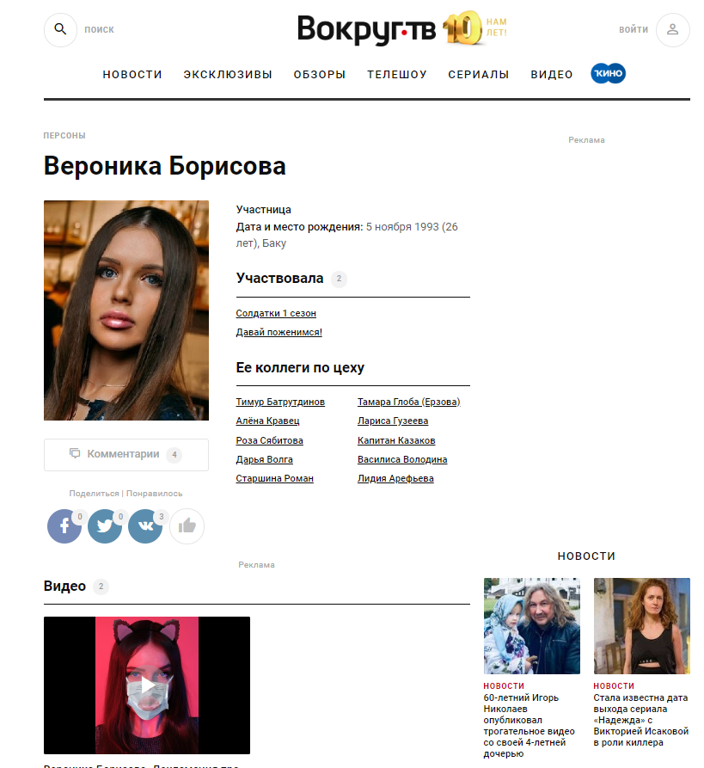
Task: Open the СЕРИАЛЫ menu item
Action: tap(478, 75)
